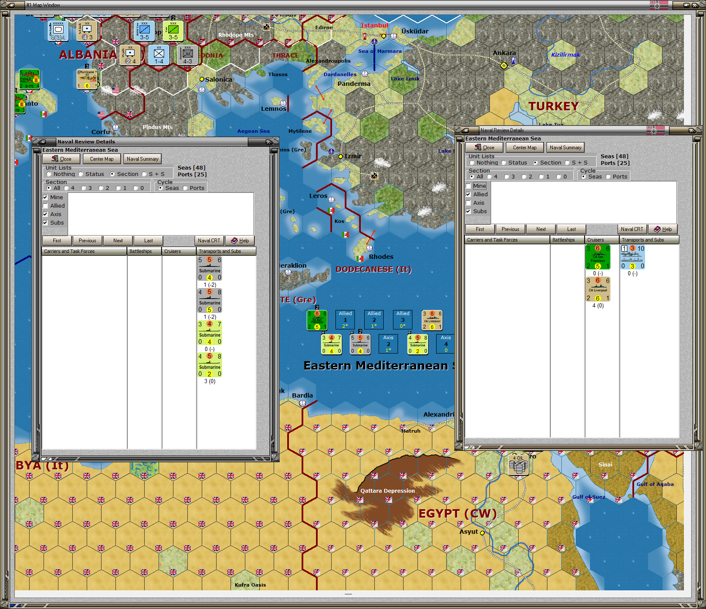Uncheck Allied checkbox in right Naval Review window
The height and width of the screenshot is (609, 706).
tap(468, 195)
